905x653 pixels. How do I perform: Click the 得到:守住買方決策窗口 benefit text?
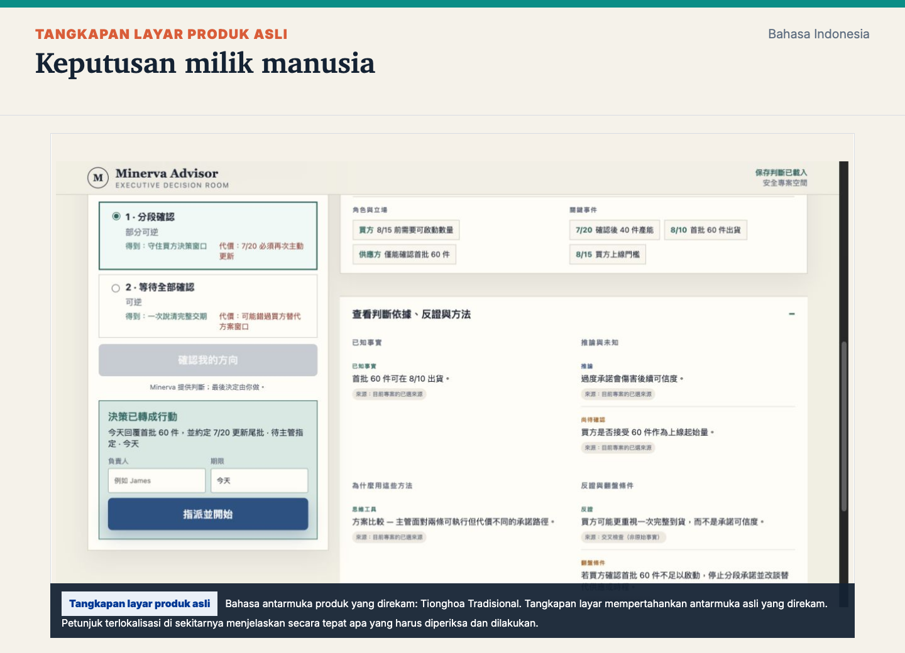[166, 246]
